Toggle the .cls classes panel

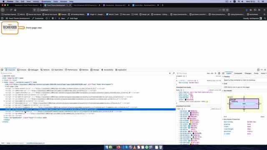(x=212, y=73)
